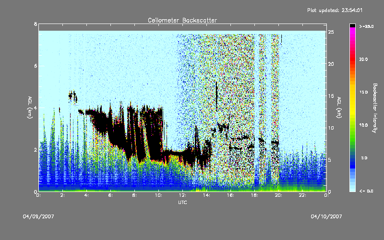
Task: Click the isolated black cloud patch above 4 km
Action: pyautogui.click(x=73, y=96)
